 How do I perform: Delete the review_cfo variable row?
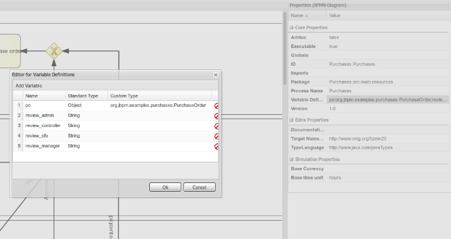(x=216, y=136)
